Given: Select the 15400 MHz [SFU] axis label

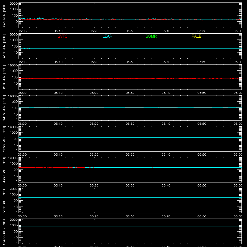Looking at the screenshot, I should (x=4, y=231).
